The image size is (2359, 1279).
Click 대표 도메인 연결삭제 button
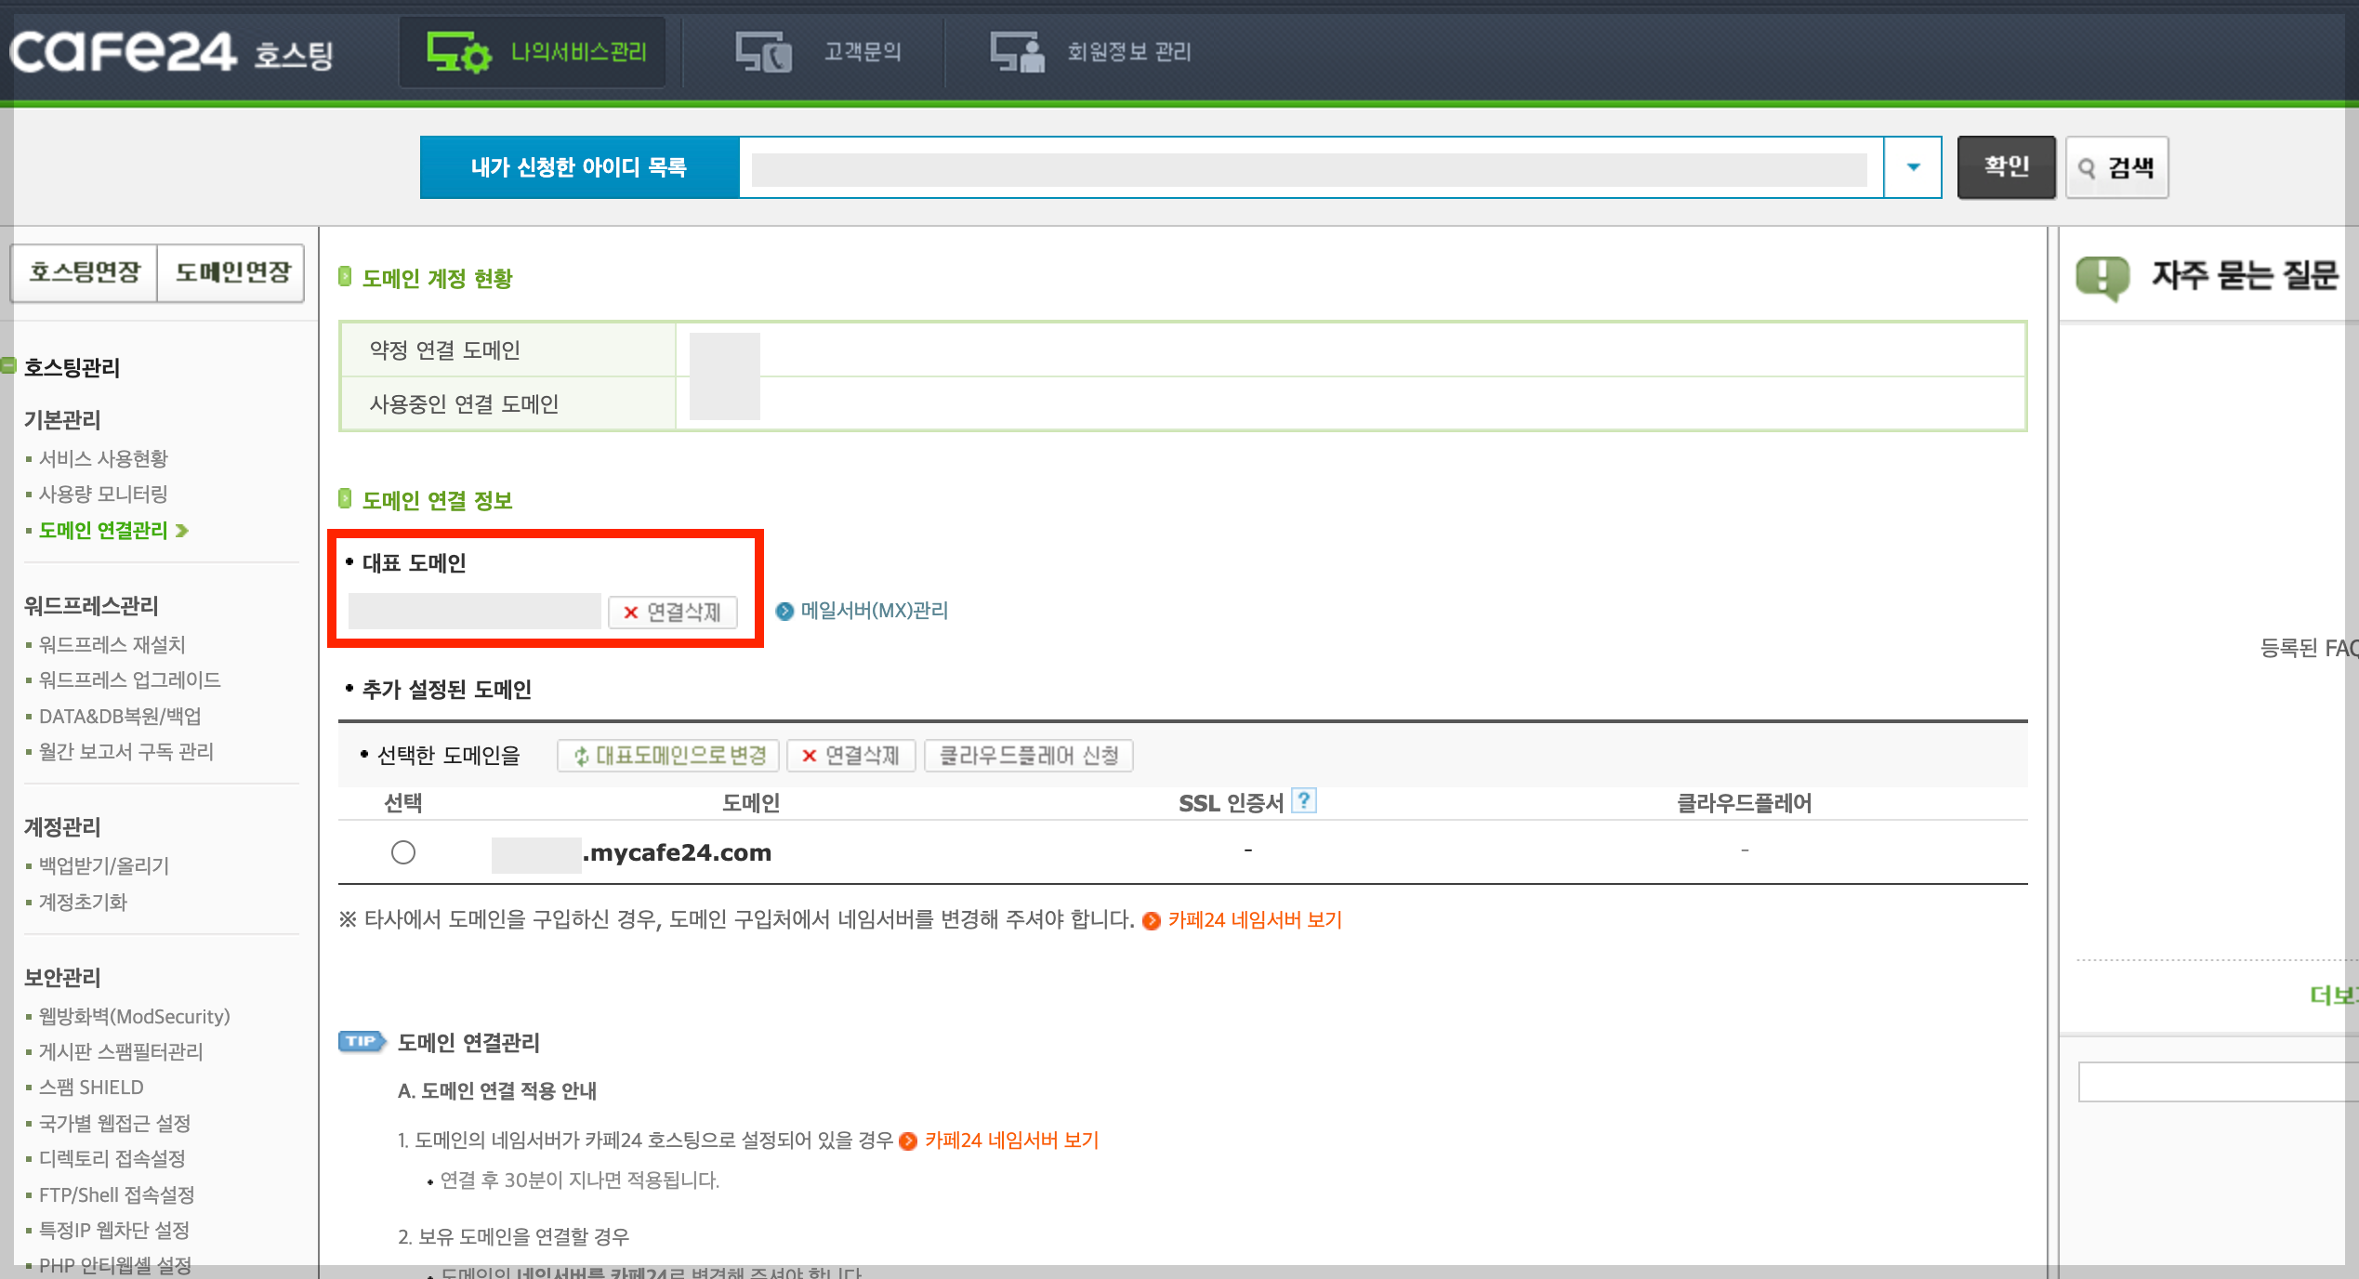(673, 612)
